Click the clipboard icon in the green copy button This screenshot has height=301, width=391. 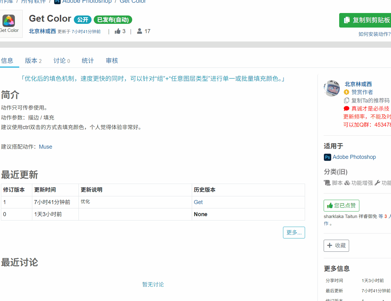347,20
